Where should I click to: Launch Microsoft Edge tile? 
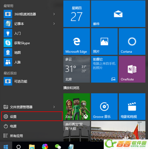point(77,42)
